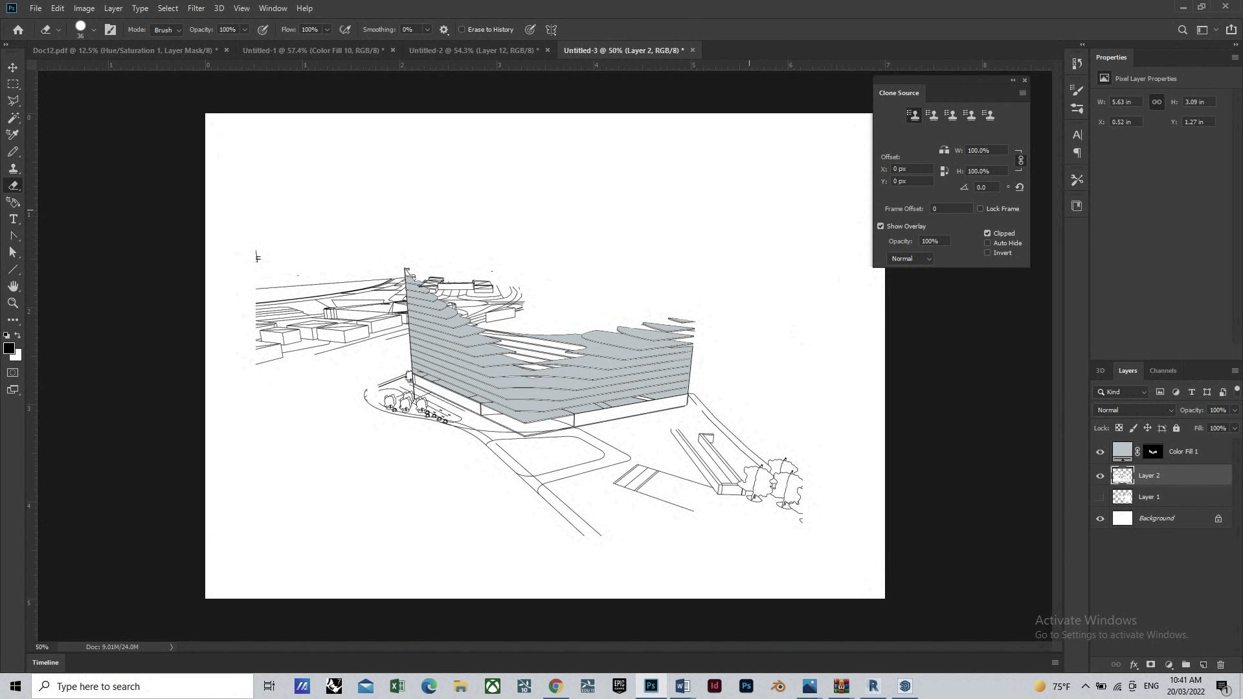Switch to the Channels tab

click(x=1163, y=371)
